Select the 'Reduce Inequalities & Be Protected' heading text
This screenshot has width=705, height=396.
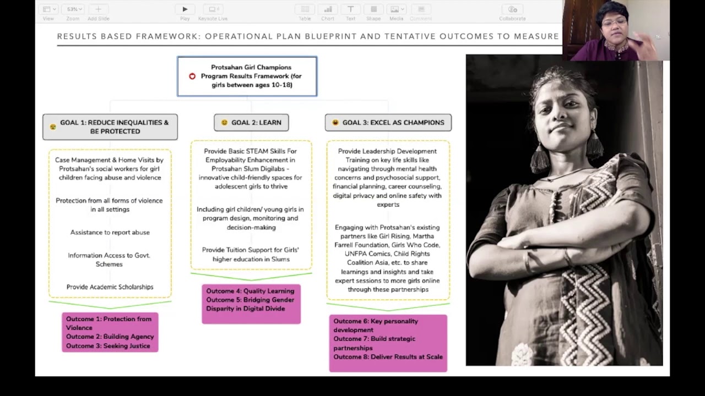pos(115,127)
